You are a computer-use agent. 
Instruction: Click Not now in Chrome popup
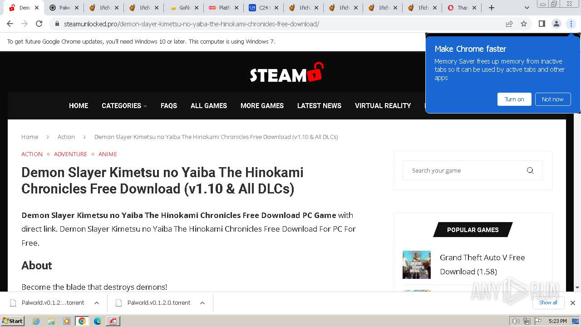click(x=552, y=99)
